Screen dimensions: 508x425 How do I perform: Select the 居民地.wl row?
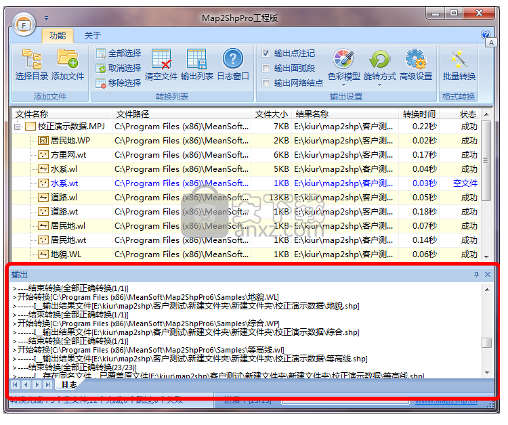point(246,226)
